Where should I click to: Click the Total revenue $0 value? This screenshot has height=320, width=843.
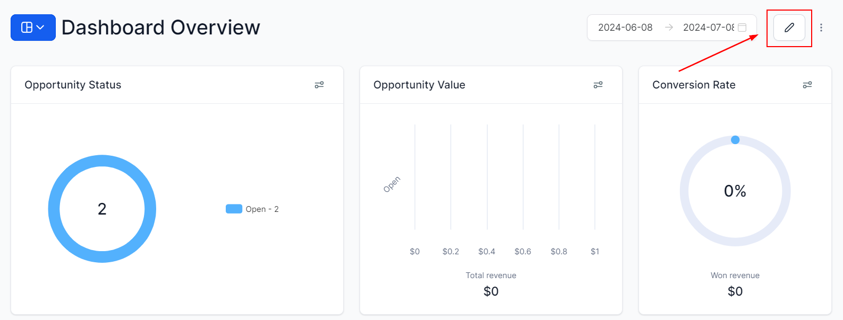tap(491, 291)
